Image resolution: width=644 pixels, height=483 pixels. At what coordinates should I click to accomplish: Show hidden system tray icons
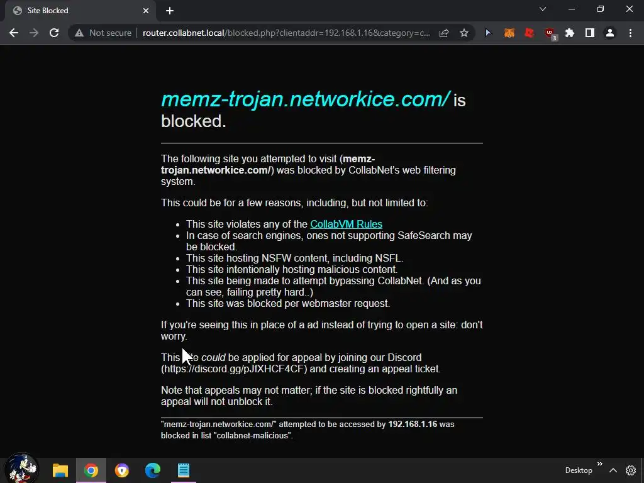coord(613,470)
